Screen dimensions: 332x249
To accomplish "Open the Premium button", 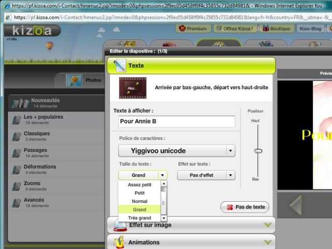I will click(193, 29).
